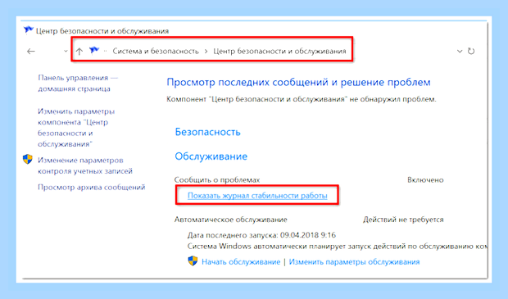This screenshot has height=299, width=508.
Task: Select the 'Автоматическое обслуживание' label
Action: pyautogui.click(x=231, y=220)
